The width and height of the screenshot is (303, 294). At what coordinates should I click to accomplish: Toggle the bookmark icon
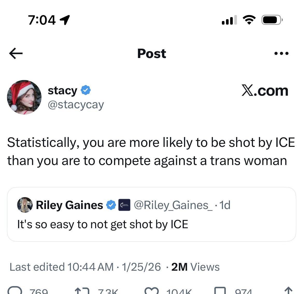pyautogui.click(x=220, y=291)
